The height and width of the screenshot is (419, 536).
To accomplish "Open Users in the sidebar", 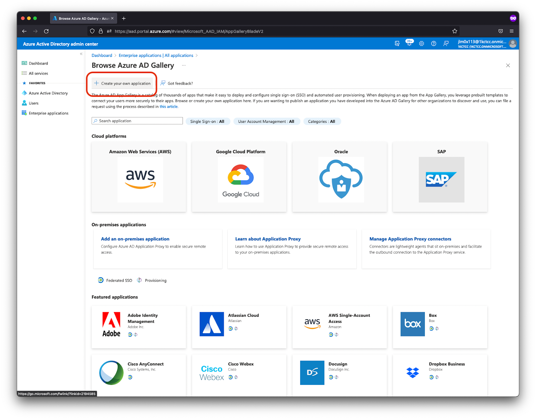I will pos(30,103).
